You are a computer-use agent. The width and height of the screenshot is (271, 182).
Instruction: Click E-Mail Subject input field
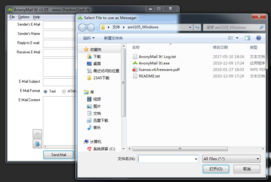pyautogui.click(x=59, y=82)
